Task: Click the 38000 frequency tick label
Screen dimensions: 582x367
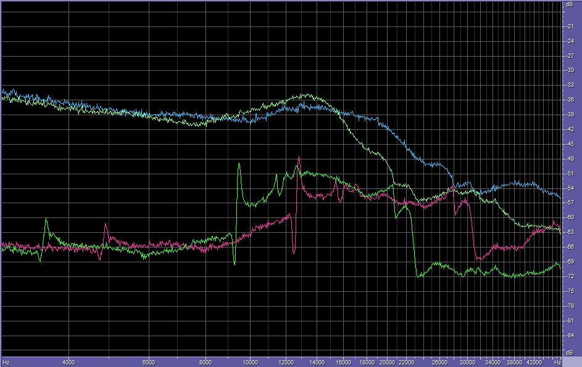Action: pos(515,363)
